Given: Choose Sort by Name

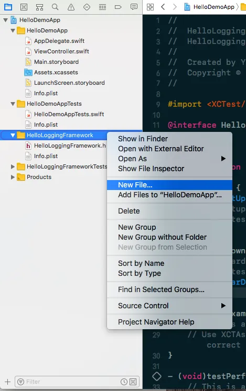Looking at the screenshot, I should 169,263.
